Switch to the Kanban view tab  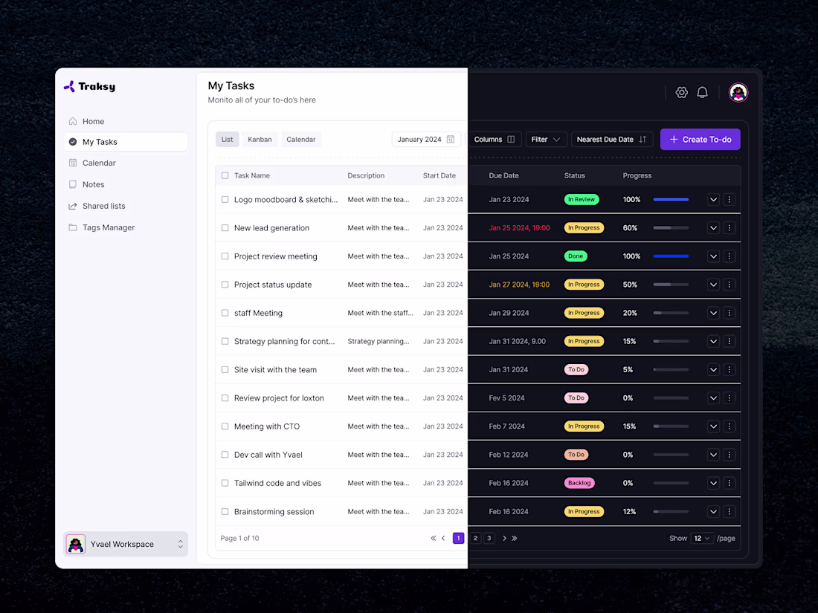260,139
